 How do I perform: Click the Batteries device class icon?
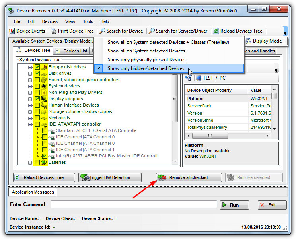44,162
